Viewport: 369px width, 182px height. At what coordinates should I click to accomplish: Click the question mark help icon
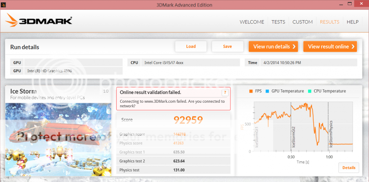point(224,93)
